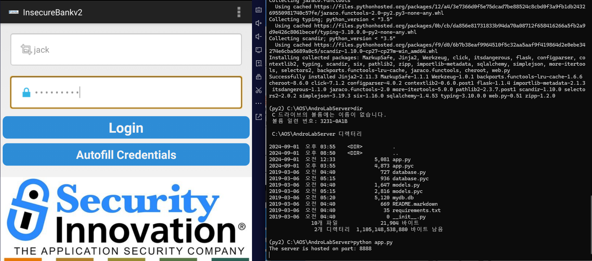Click README.markdown in the terminal listing
This screenshot has height=261, width=592.
[415, 204]
